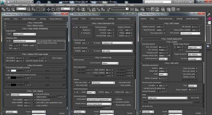Click the Unlink Selection tool
The image size is (212, 115).
[8, 9]
